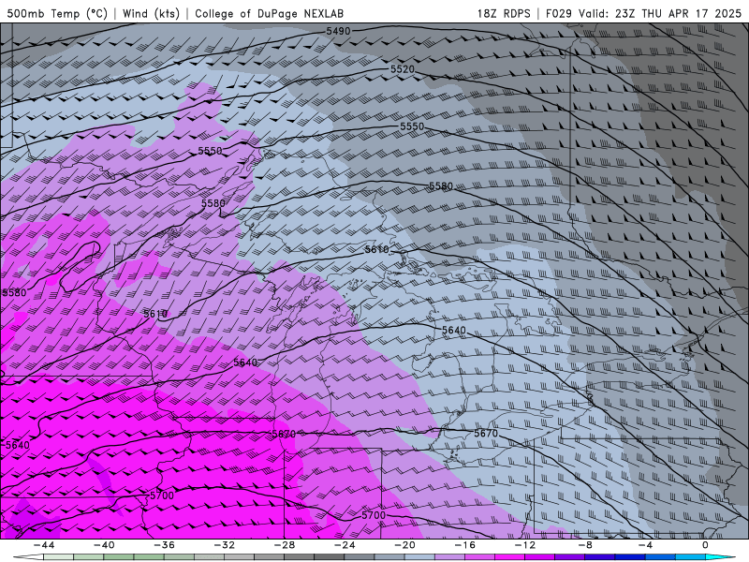
Task: Click the -24 color scale label
Action: click(345, 545)
